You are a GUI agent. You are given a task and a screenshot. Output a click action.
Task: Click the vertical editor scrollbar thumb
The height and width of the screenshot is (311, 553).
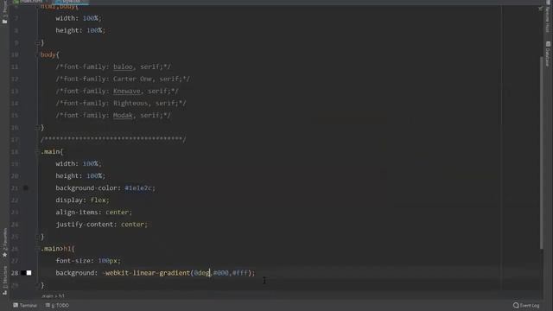542,152
